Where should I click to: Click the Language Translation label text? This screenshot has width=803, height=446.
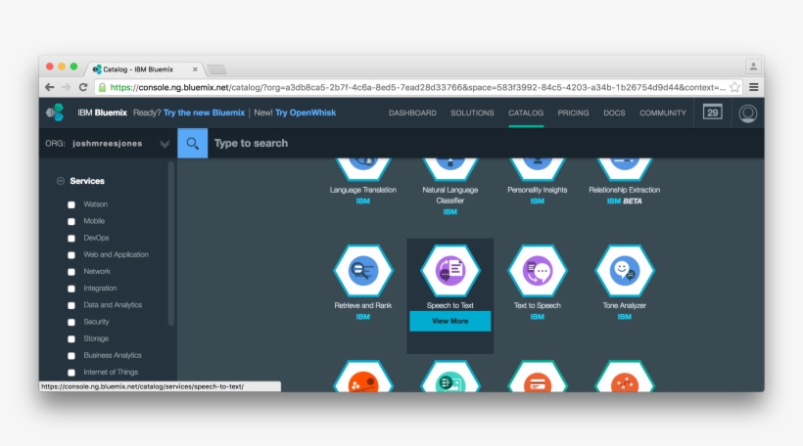(x=363, y=190)
